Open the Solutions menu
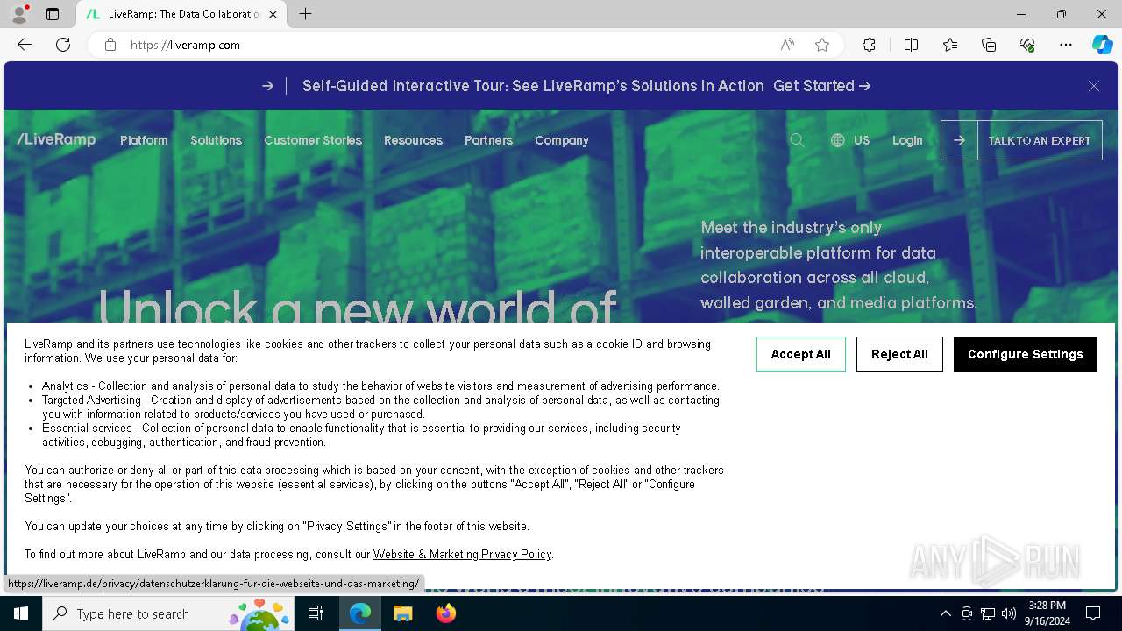The width and height of the screenshot is (1122, 631). tap(216, 140)
